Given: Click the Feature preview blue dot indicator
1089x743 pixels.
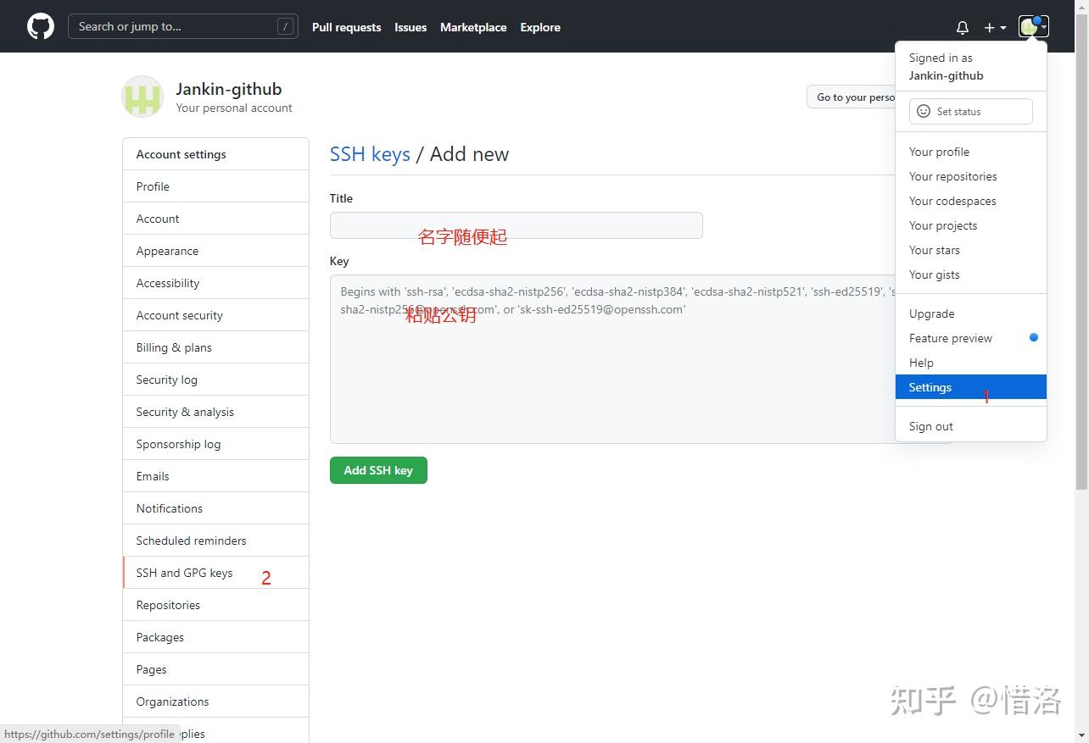Looking at the screenshot, I should click(1033, 337).
